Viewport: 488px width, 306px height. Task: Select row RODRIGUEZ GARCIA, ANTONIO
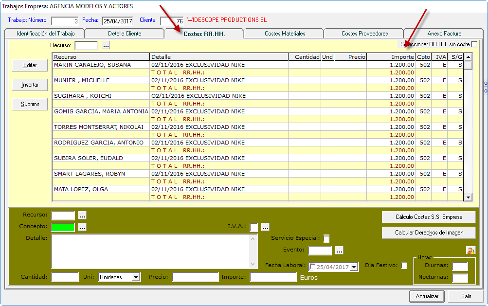[x=258, y=143]
